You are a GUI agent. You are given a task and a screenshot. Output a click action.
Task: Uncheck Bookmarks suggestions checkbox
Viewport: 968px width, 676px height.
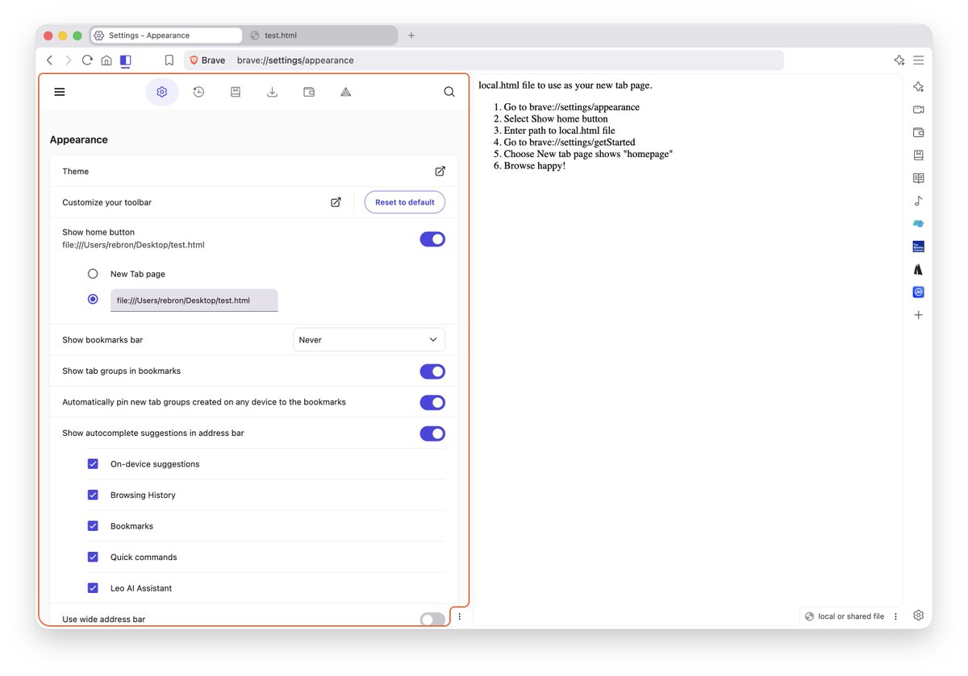point(93,526)
